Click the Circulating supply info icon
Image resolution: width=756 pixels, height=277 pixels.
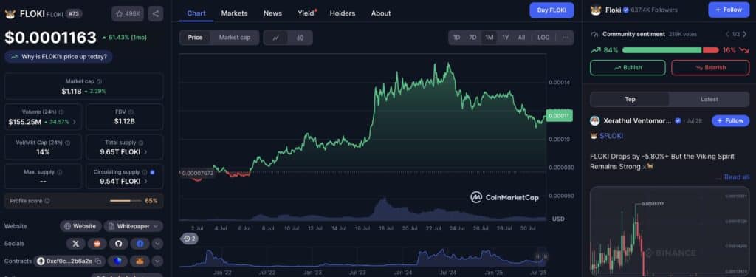tap(144, 172)
